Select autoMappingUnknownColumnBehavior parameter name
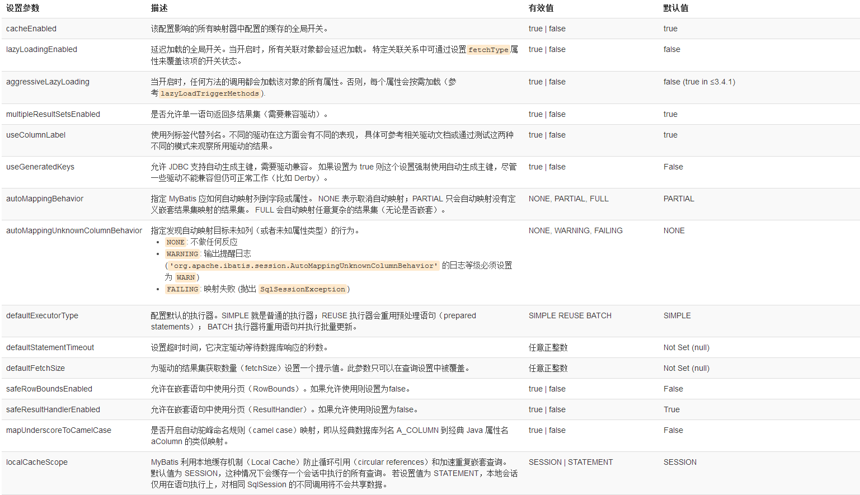Viewport: 860px width, 495px height. click(74, 230)
